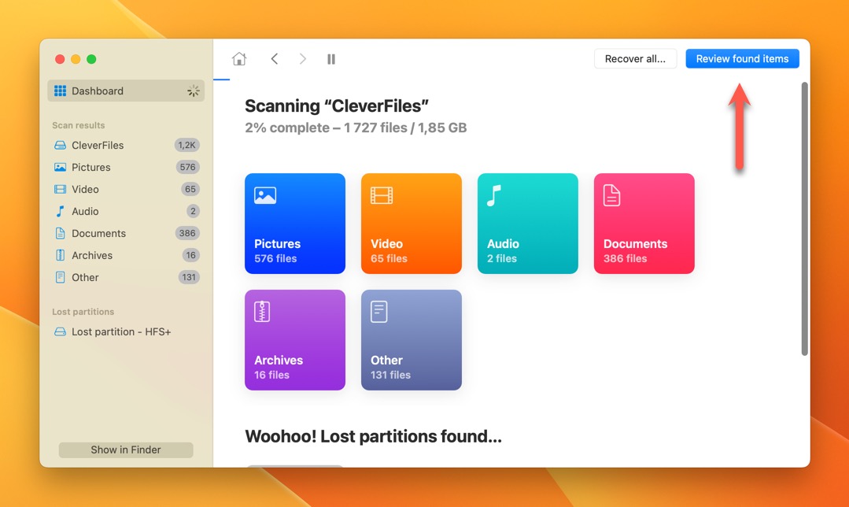The image size is (849, 507).
Task: Click the music note on Audio card
Action: tap(494, 195)
